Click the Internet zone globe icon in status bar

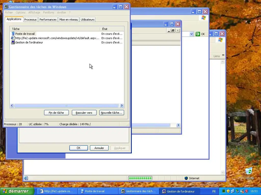click(186, 178)
